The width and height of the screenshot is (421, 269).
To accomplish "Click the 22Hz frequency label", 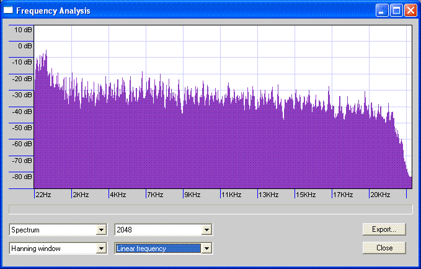I will pyautogui.click(x=43, y=195).
